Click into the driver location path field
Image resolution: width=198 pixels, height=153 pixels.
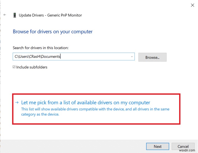74,57
